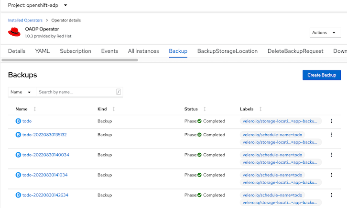Click the Labels column header text
Screen dimensions: 347x208
pyautogui.click(x=247, y=109)
